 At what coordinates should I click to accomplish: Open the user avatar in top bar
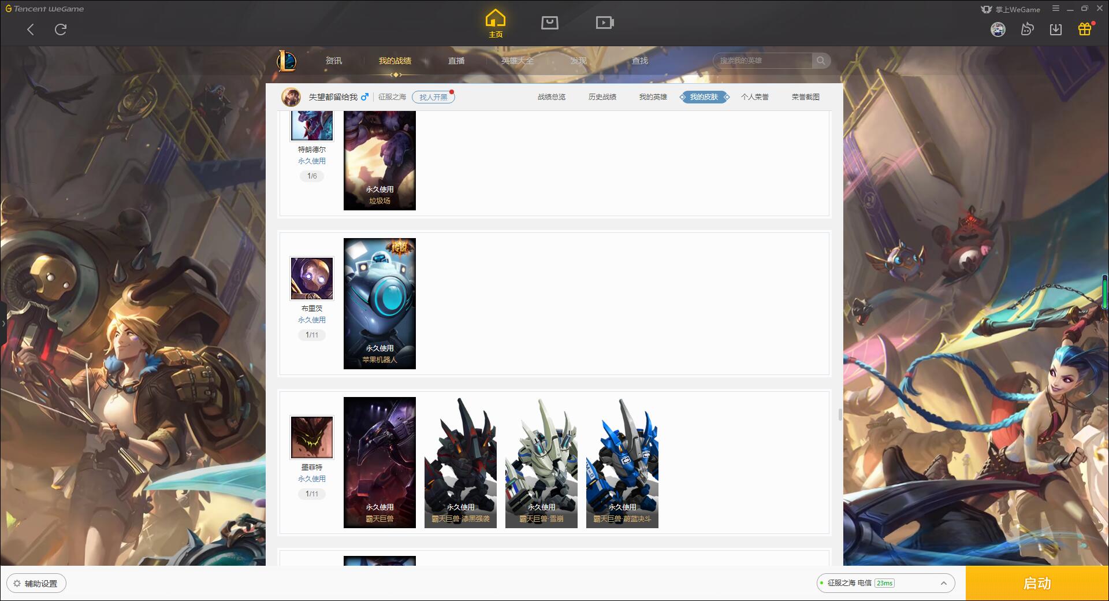[998, 29]
